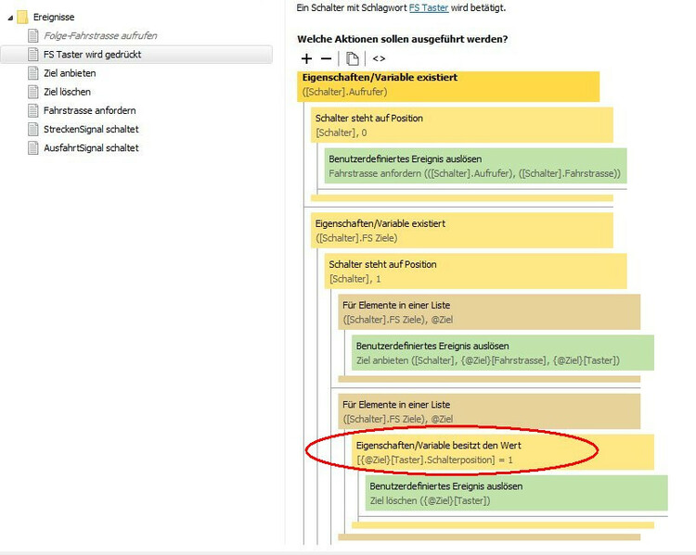Click the copy/paste document icon in the toolbar
The width and height of the screenshot is (696, 555).
click(x=352, y=58)
